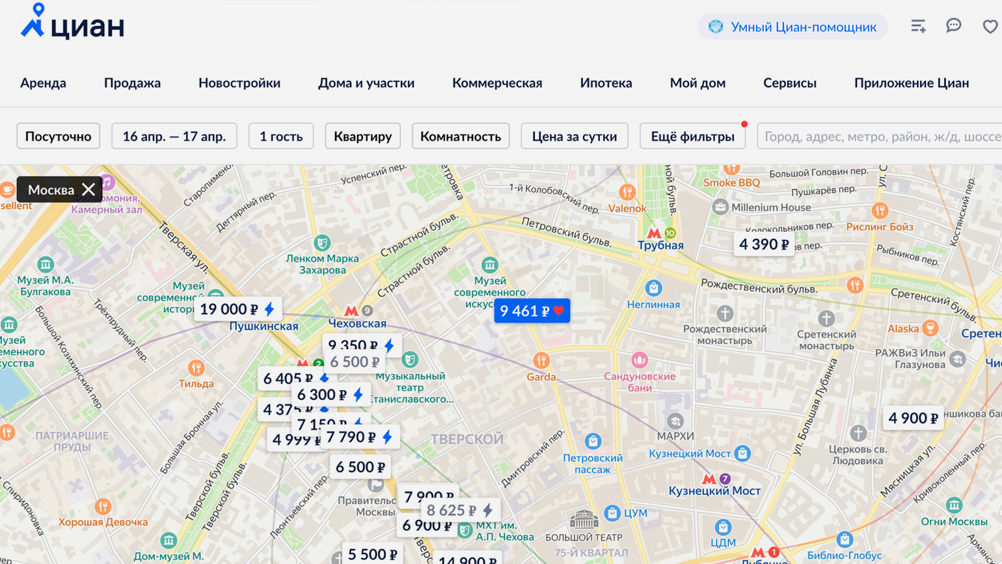Expand the Цена за сутки price dropdown
The width and height of the screenshot is (1002, 564).
pyautogui.click(x=575, y=136)
